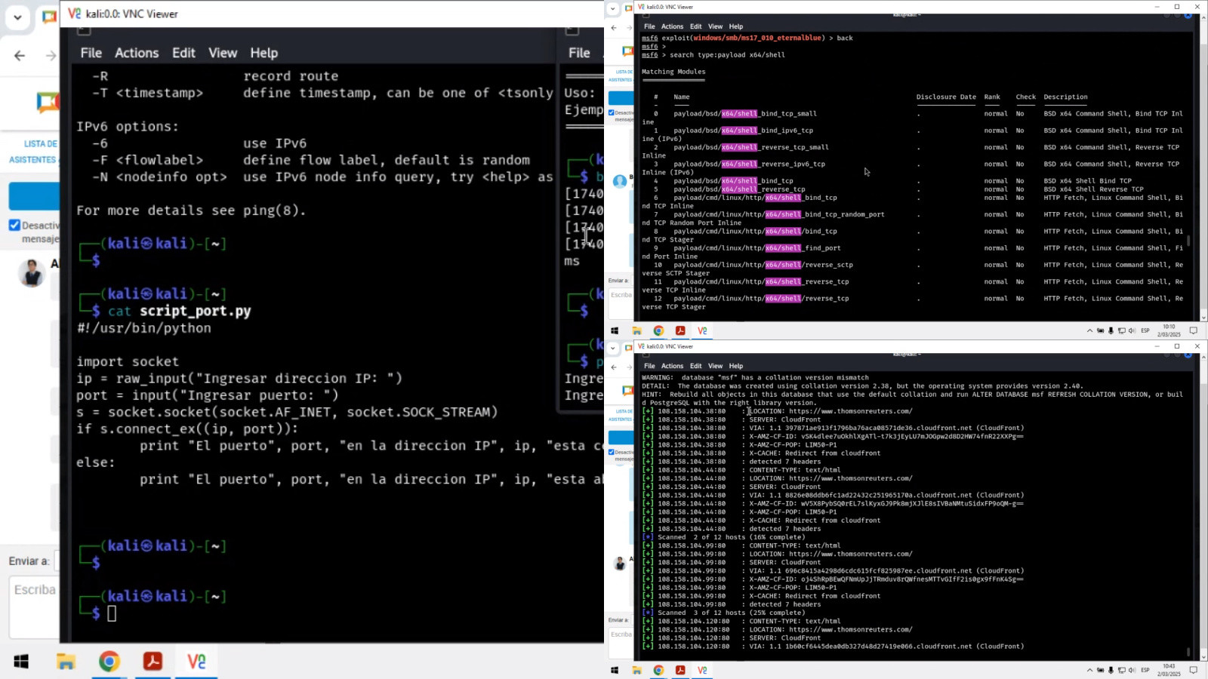This screenshot has width=1208, height=679.
Task: Open the View menu above the ping options terminal
Action: [x=223, y=53]
